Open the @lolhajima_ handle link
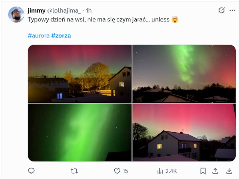The image size is (239, 179). click(x=64, y=11)
